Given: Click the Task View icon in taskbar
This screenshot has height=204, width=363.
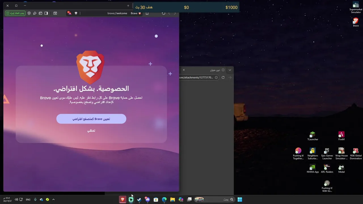Looking at the screenshot, I should click(189, 199).
